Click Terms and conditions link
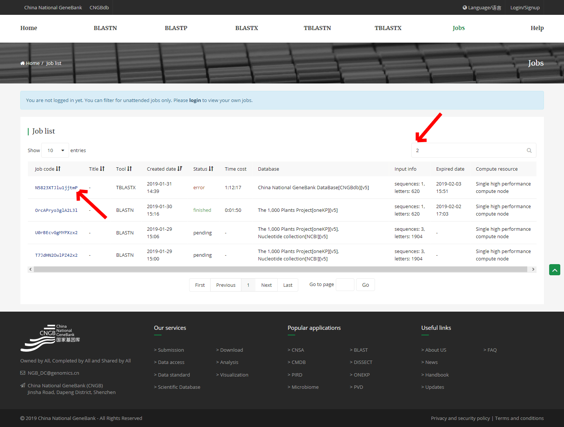The image size is (564, 427). [x=519, y=418]
